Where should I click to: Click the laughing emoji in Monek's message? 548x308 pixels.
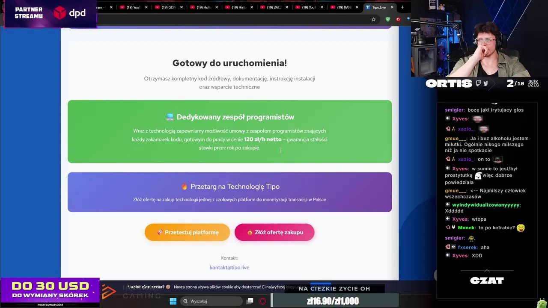pos(521,228)
